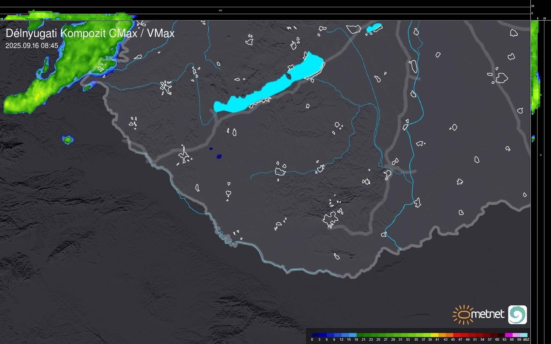Select the red 45 dBZ legend swatch
This screenshot has height=344, width=551.
point(457,335)
